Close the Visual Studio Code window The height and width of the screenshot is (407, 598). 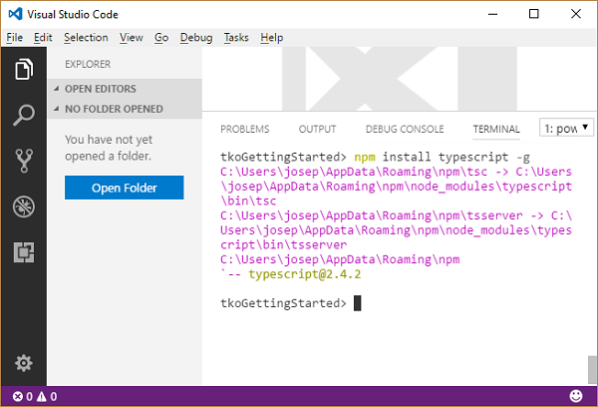point(575,14)
